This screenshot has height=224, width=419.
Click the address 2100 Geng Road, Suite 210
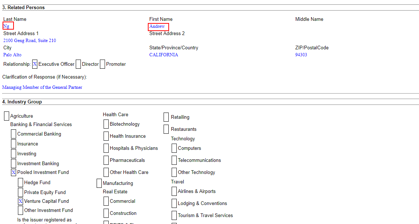click(x=30, y=41)
